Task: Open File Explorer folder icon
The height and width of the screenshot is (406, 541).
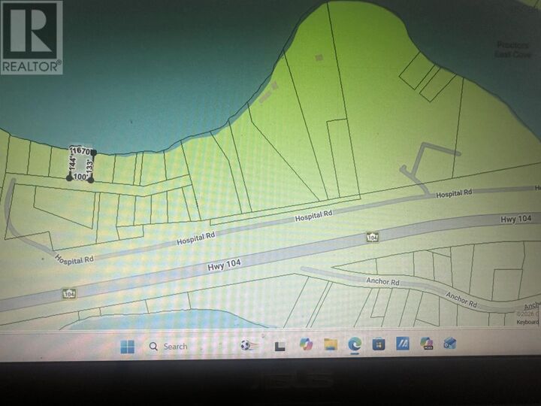Action: click(x=331, y=344)
